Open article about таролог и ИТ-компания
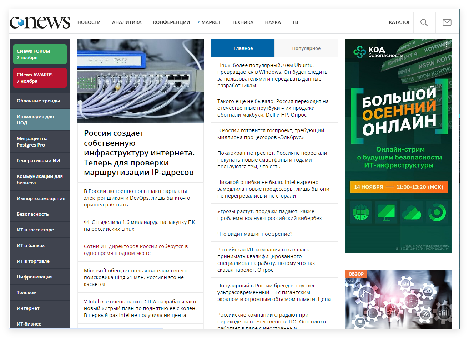Viewport: 469px width, 338px height. pyautogui.click(x=266, y=260)
